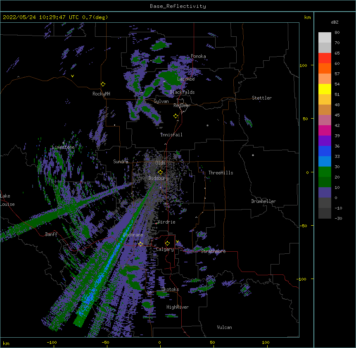Click the Okotoks label
Image resolution: width=356 pixels, height=348 pixels.
click(x=170, y=289)
